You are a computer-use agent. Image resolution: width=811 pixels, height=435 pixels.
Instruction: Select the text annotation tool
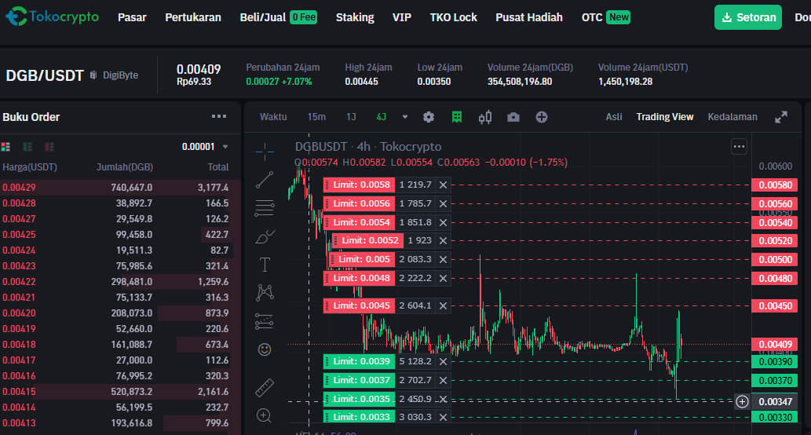click(265, 265)
